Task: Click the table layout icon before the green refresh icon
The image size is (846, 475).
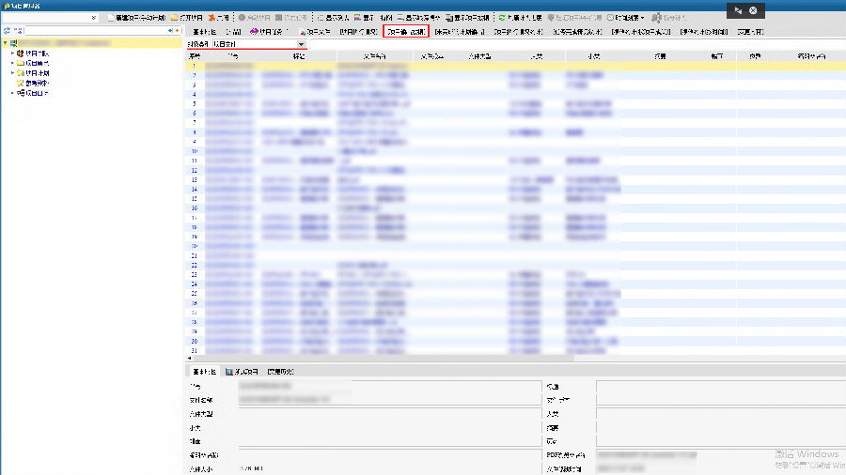Action: (449, 18)
